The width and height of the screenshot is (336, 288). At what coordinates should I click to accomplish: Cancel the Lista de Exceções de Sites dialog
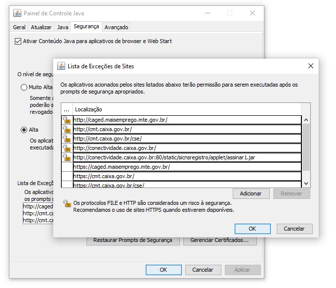tap(294, 229)
